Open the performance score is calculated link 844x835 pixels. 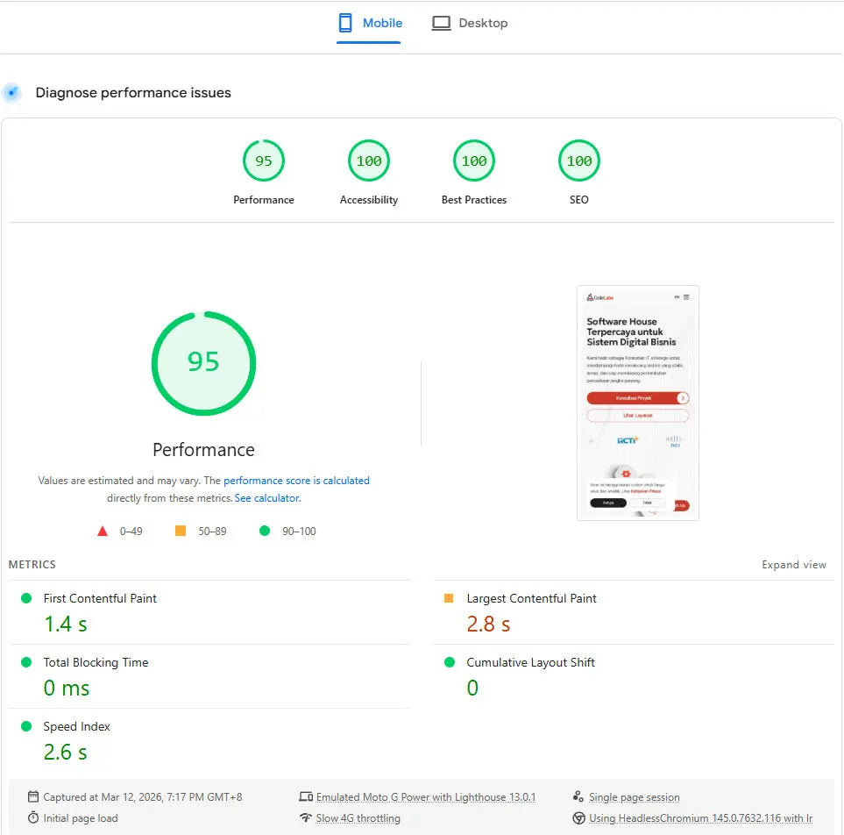click(296, 480)
